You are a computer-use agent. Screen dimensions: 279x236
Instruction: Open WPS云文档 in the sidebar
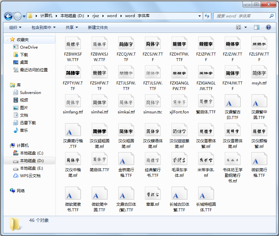point(30,176)
